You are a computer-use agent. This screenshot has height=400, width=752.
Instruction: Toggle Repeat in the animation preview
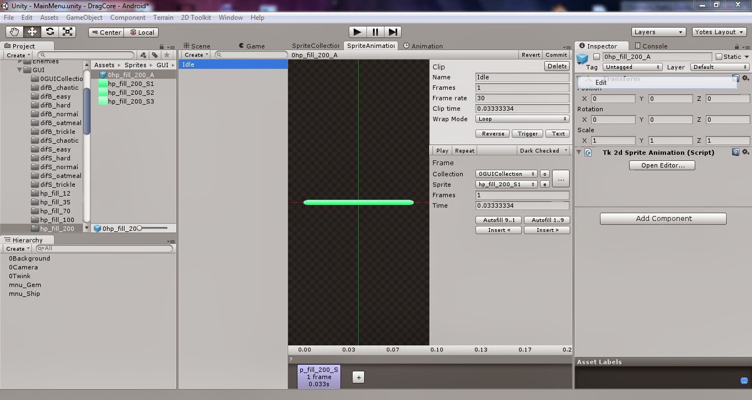(x=464, y=150)
